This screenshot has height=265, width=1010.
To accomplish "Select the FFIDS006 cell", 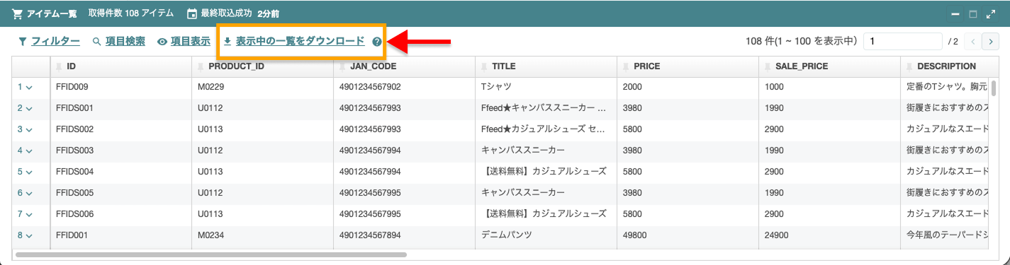I will tap(121, 214).
